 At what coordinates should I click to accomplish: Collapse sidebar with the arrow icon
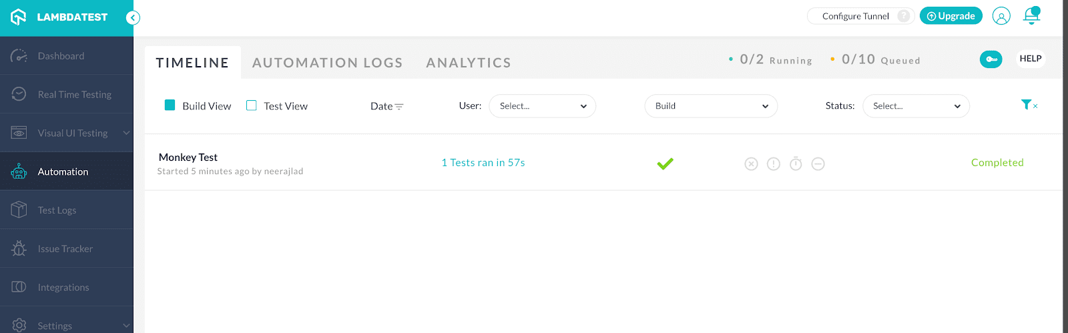[133, 18]
